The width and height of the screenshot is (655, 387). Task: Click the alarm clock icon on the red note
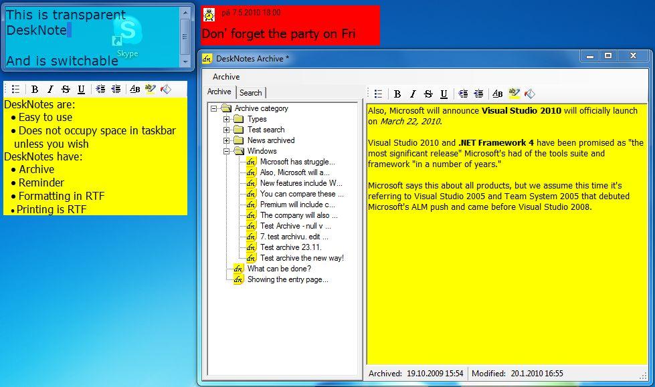[x=209, y=15]
